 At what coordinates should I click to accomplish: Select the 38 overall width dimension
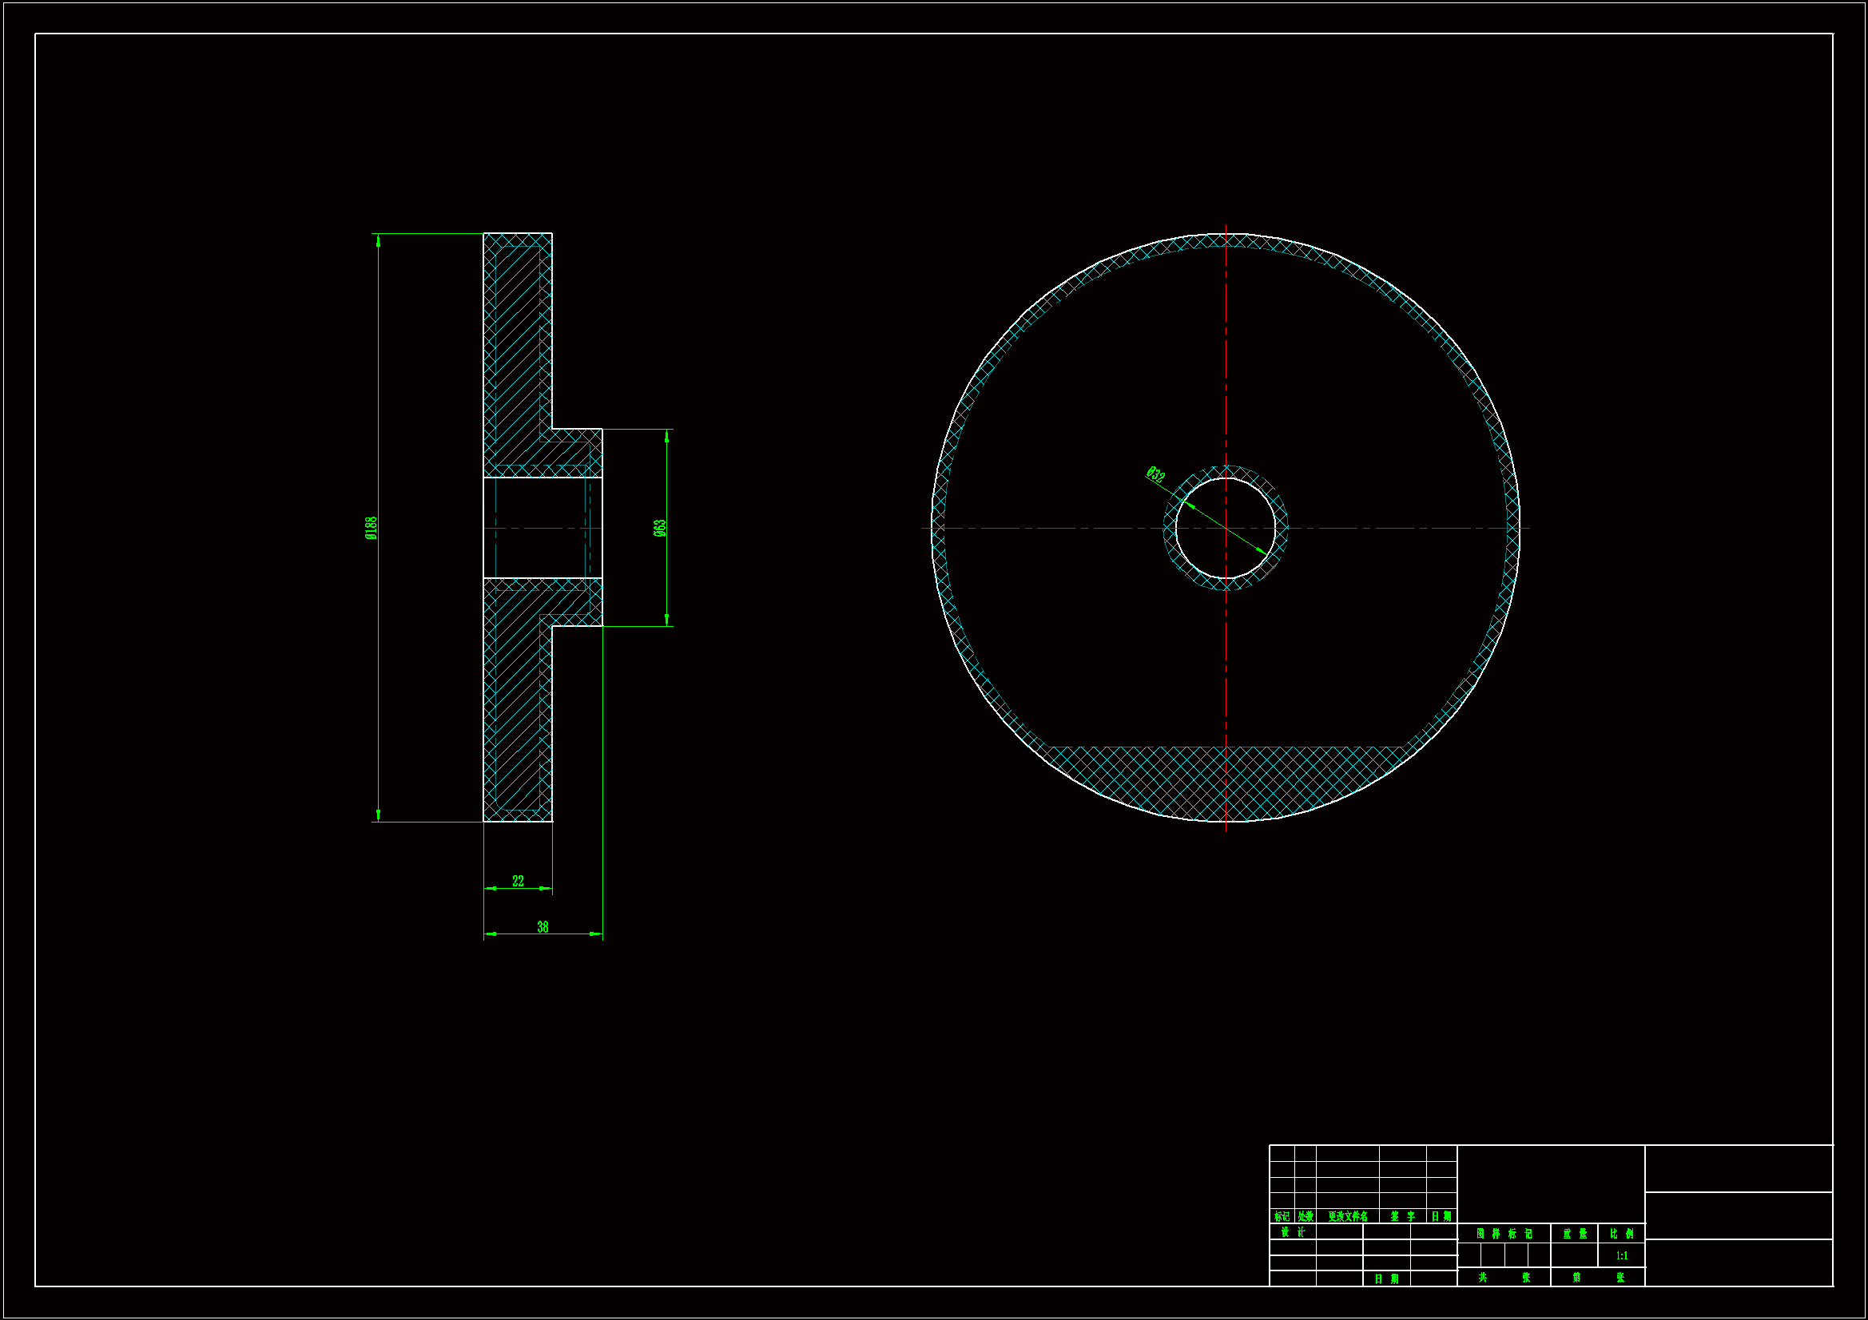tap(543, 926)
